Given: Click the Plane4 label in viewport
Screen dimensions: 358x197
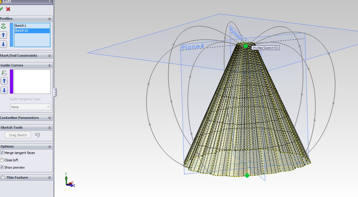Looking at the screenshot, I should [x=192, y=47].
